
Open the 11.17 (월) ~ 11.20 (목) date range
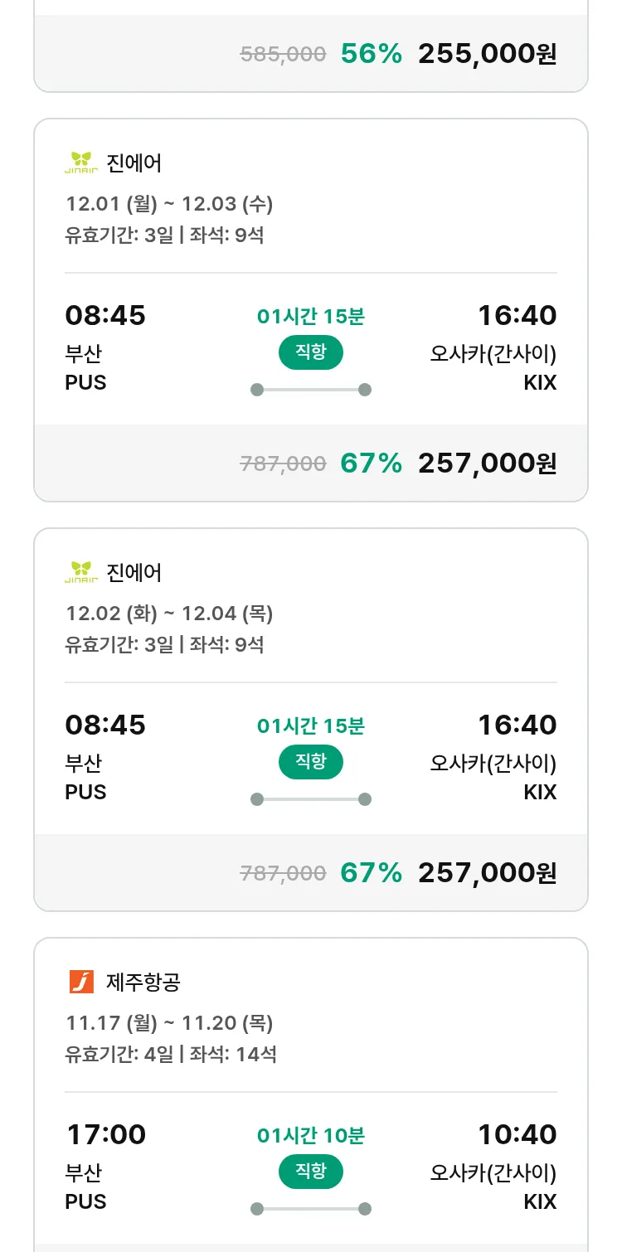point(169,1023)
